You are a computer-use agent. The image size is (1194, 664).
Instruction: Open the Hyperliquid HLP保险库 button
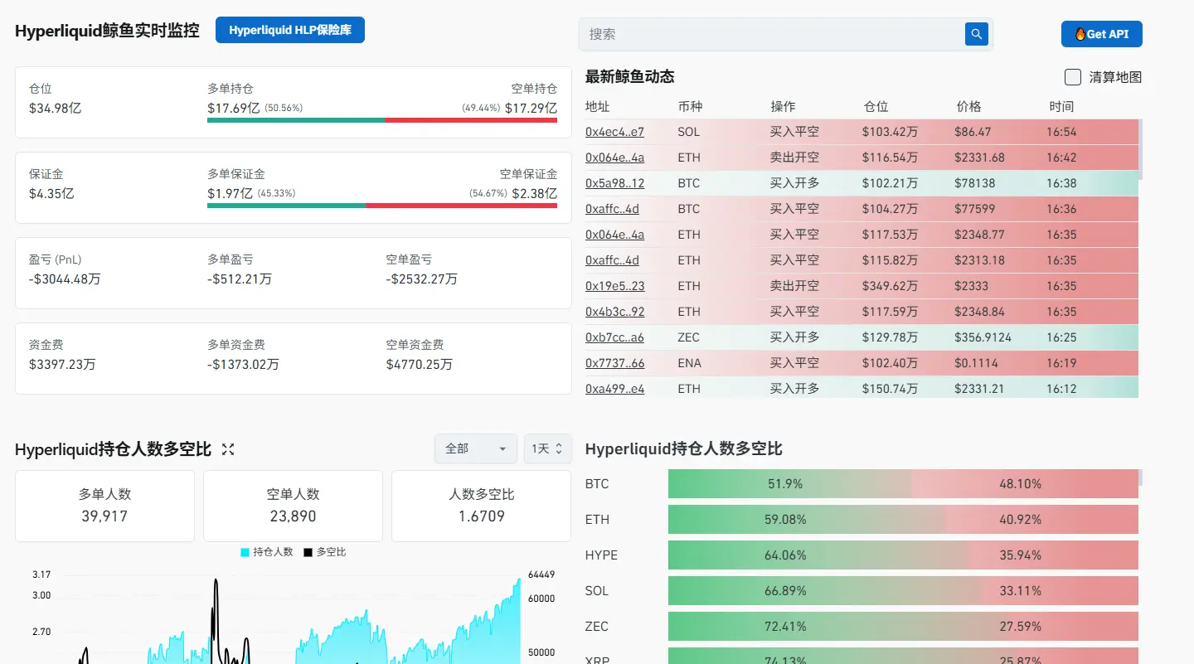click(x=290, y=30)
